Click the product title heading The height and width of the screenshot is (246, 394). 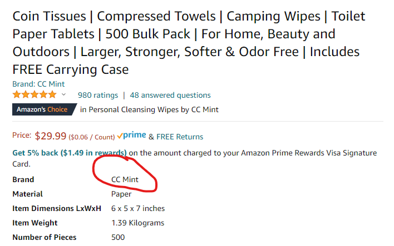click(x=189, y=43)
